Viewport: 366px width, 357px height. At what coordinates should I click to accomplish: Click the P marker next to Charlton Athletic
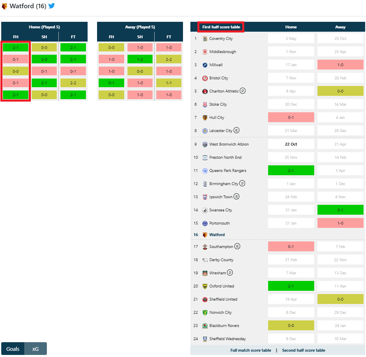(243, 91)
